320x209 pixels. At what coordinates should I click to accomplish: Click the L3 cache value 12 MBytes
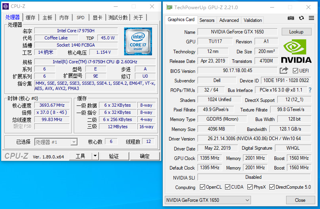tap(118, 127)
